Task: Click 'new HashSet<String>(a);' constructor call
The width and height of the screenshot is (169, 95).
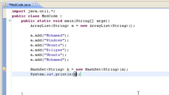Action: [x=102, y=69]
